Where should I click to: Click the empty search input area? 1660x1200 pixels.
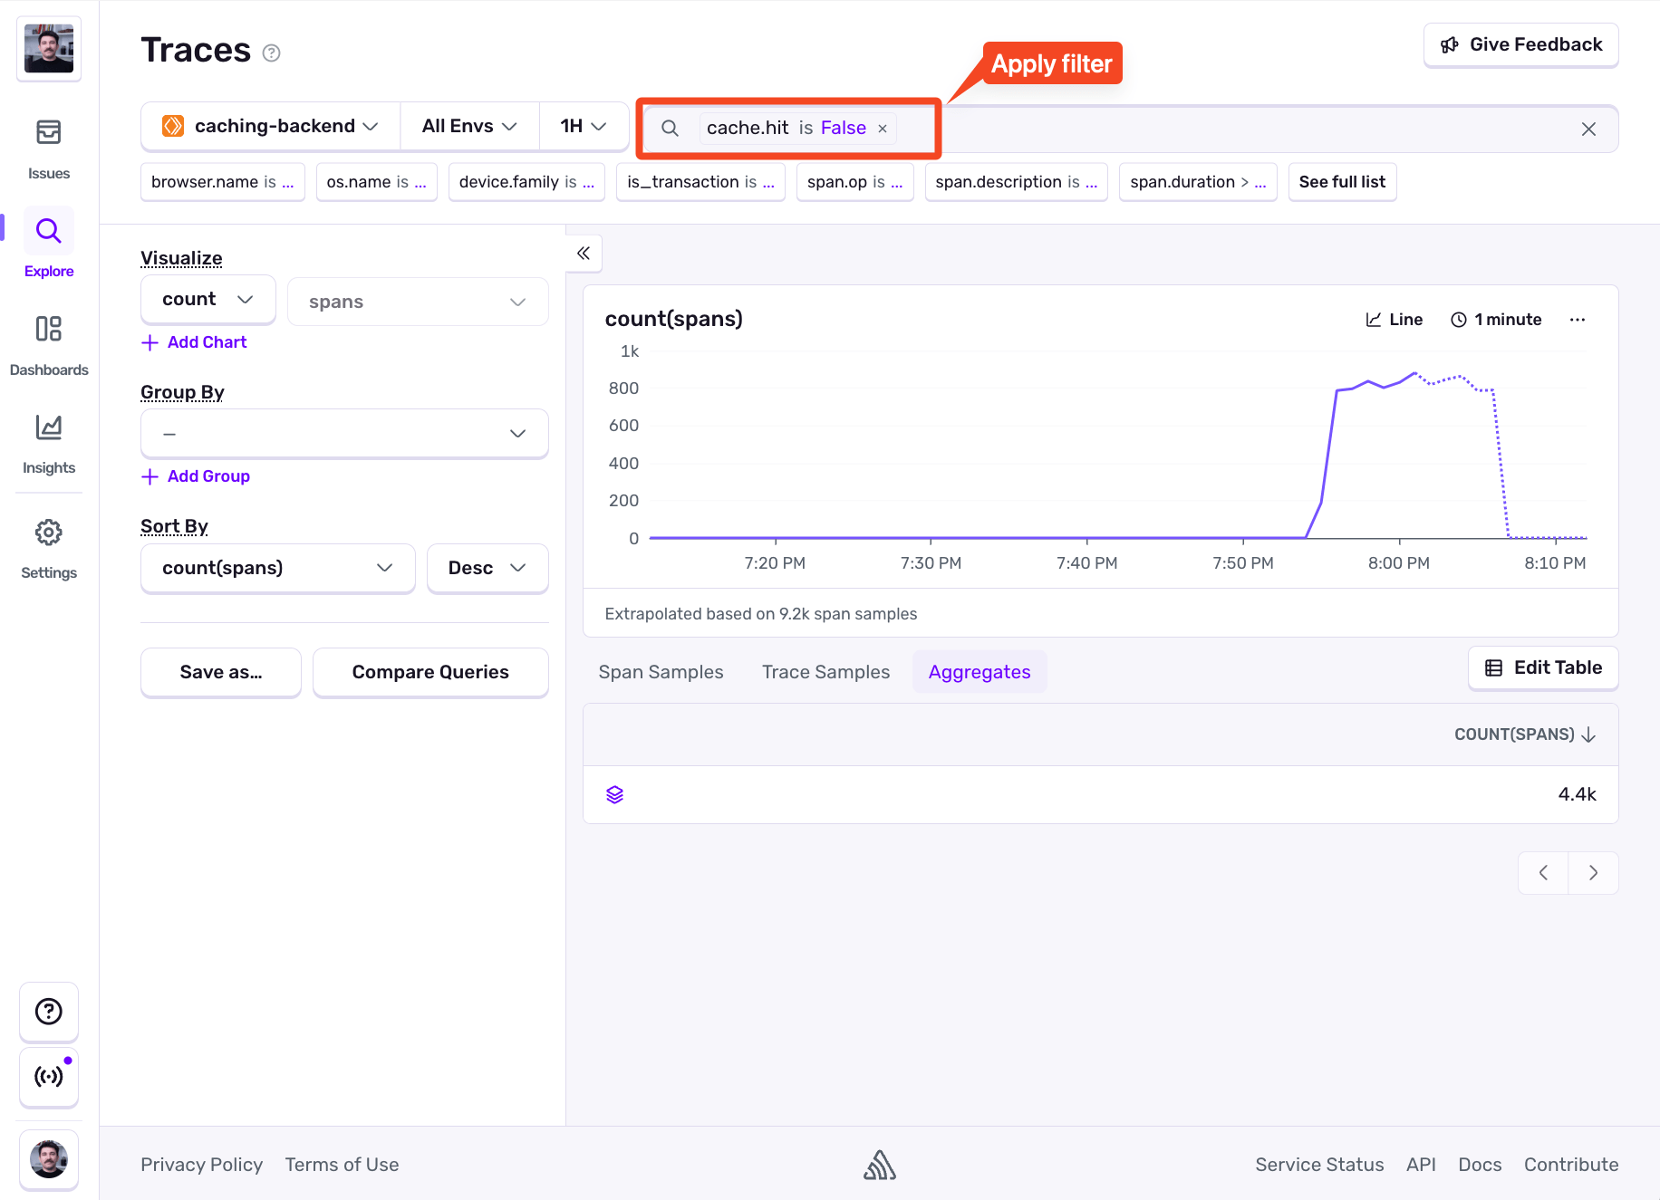pos(1232,129)
